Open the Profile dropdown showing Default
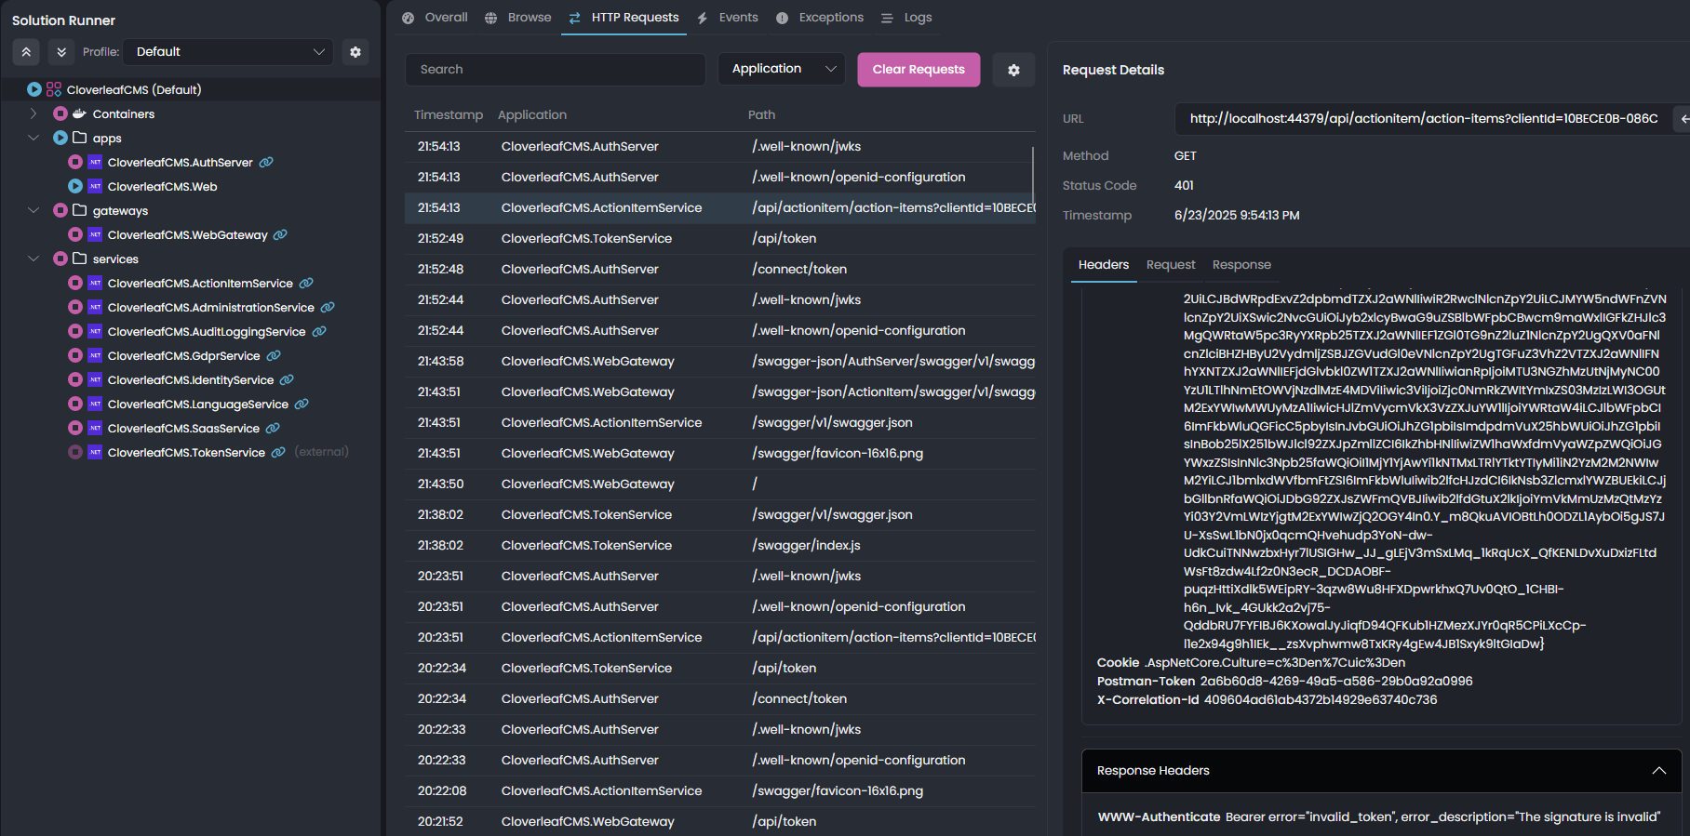Image resolution: width=1690 pixels, height=836 pixels. point(229,52)
